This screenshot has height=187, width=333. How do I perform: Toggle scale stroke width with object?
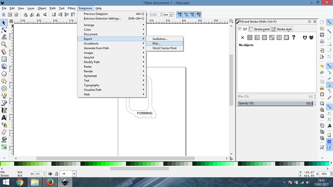point(179,15)
